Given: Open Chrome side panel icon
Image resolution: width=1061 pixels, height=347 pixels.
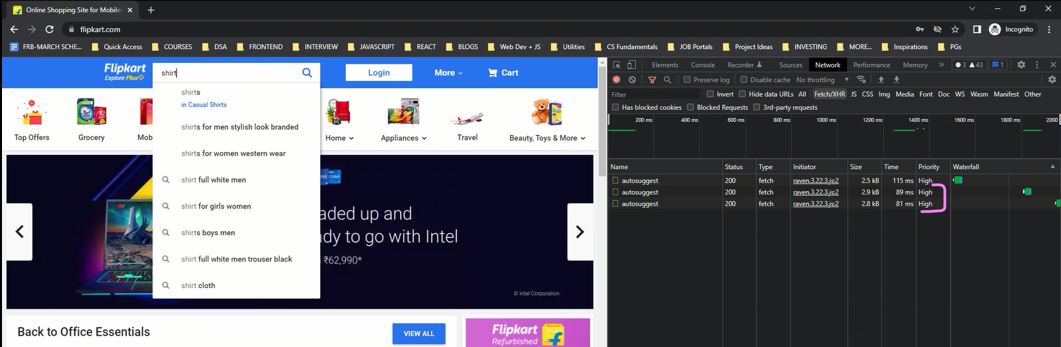Looking at the screenshot, I should click(977, 29).
